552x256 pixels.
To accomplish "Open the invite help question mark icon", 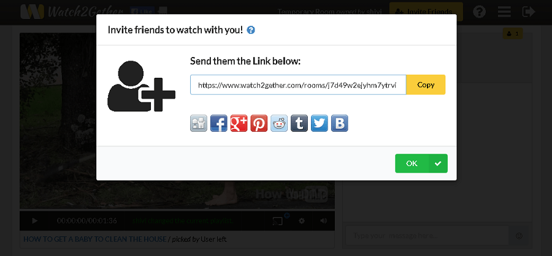I will click(251, 30).
